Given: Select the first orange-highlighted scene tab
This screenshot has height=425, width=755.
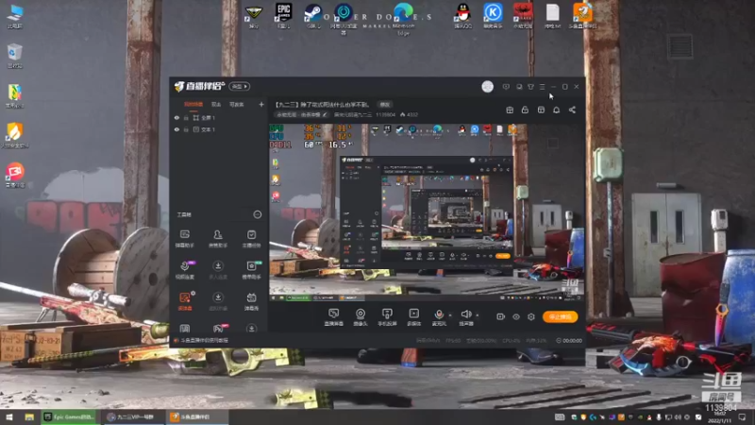Looking at the screenshot, I should [x=193, y=104].
